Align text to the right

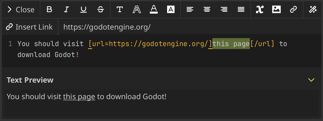pos(224,10)
